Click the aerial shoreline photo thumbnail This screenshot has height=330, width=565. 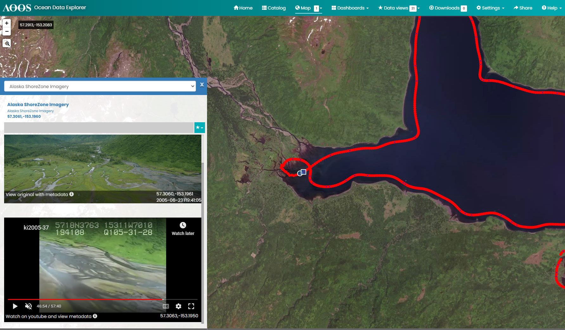pos(102,162)
